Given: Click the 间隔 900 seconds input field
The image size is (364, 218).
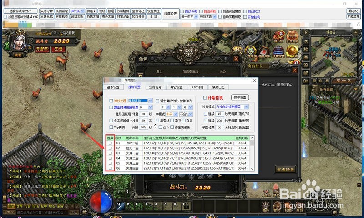Looking at the screenshot, I should point(143,127).
